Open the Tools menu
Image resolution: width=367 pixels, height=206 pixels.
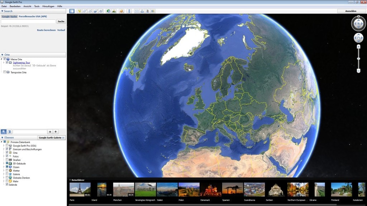pos(37,6)
